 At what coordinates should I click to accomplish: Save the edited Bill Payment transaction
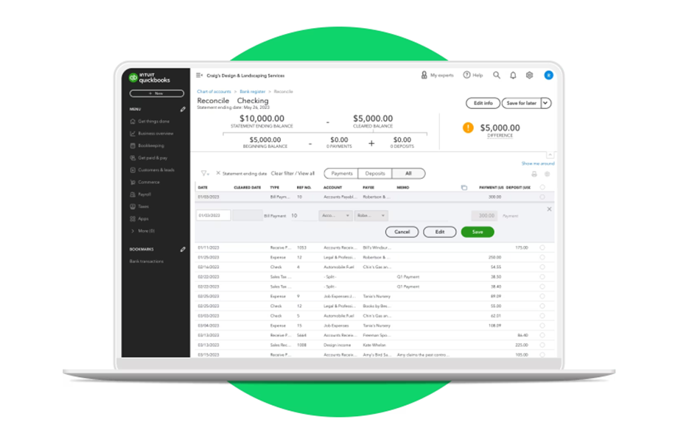(478, 231)
